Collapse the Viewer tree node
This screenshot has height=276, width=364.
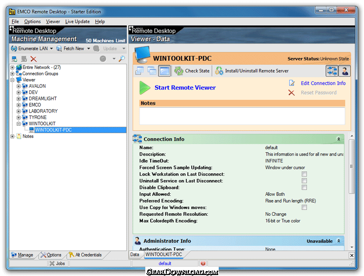click(12, 80)
